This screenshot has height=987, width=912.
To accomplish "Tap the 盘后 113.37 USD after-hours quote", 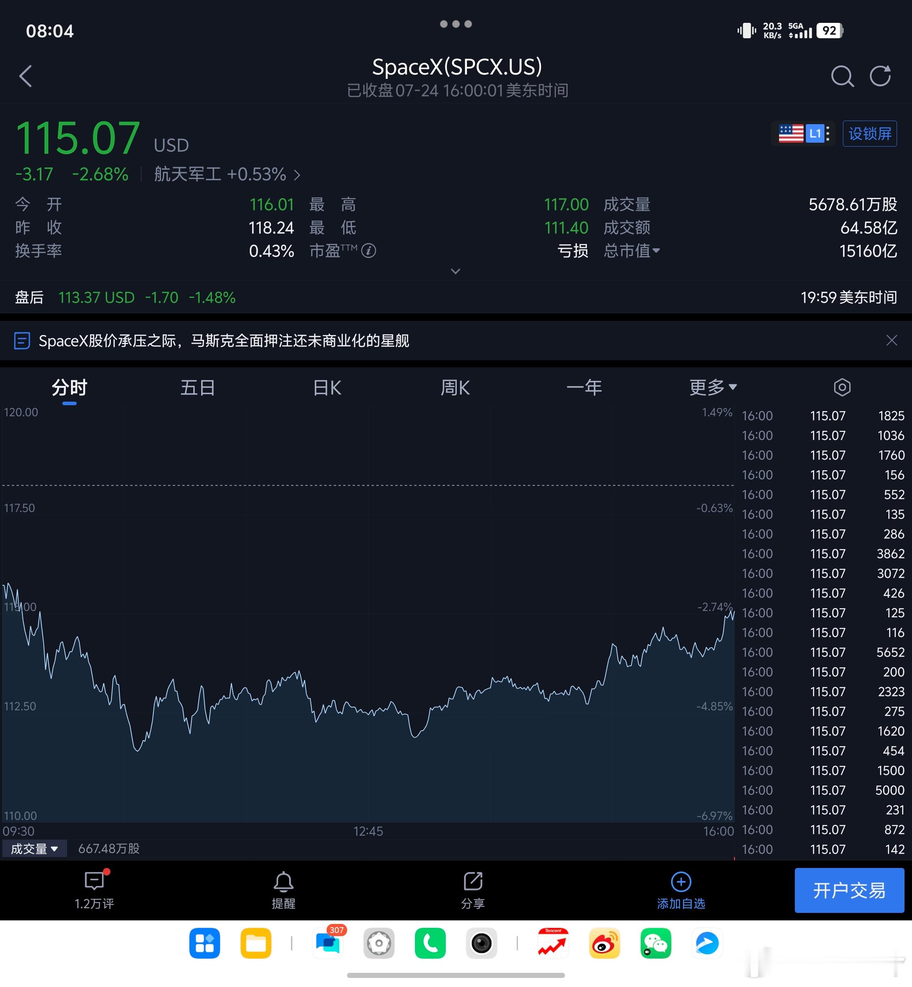I will tap(125, 297).
